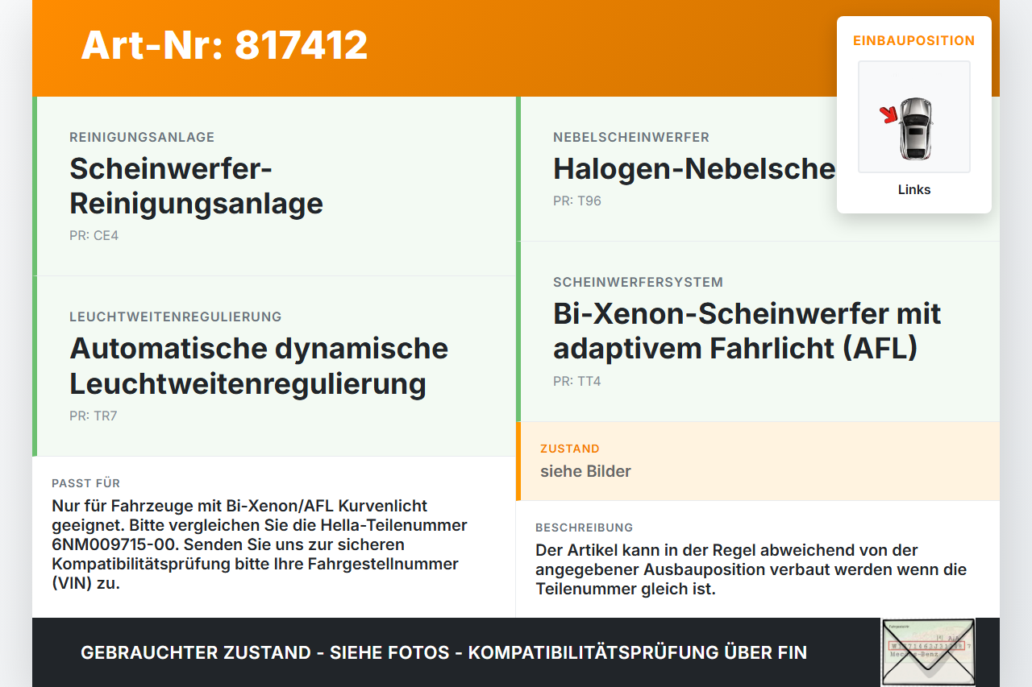This screenshot has width=1032, height=687.
Task: Click the envelope VIN icon in footer
Action: point(928,652)
